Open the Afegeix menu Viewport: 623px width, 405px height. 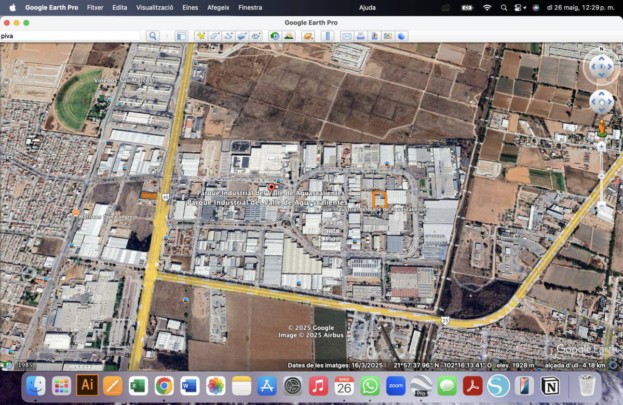pyautogui.click(x=219, y=8)
